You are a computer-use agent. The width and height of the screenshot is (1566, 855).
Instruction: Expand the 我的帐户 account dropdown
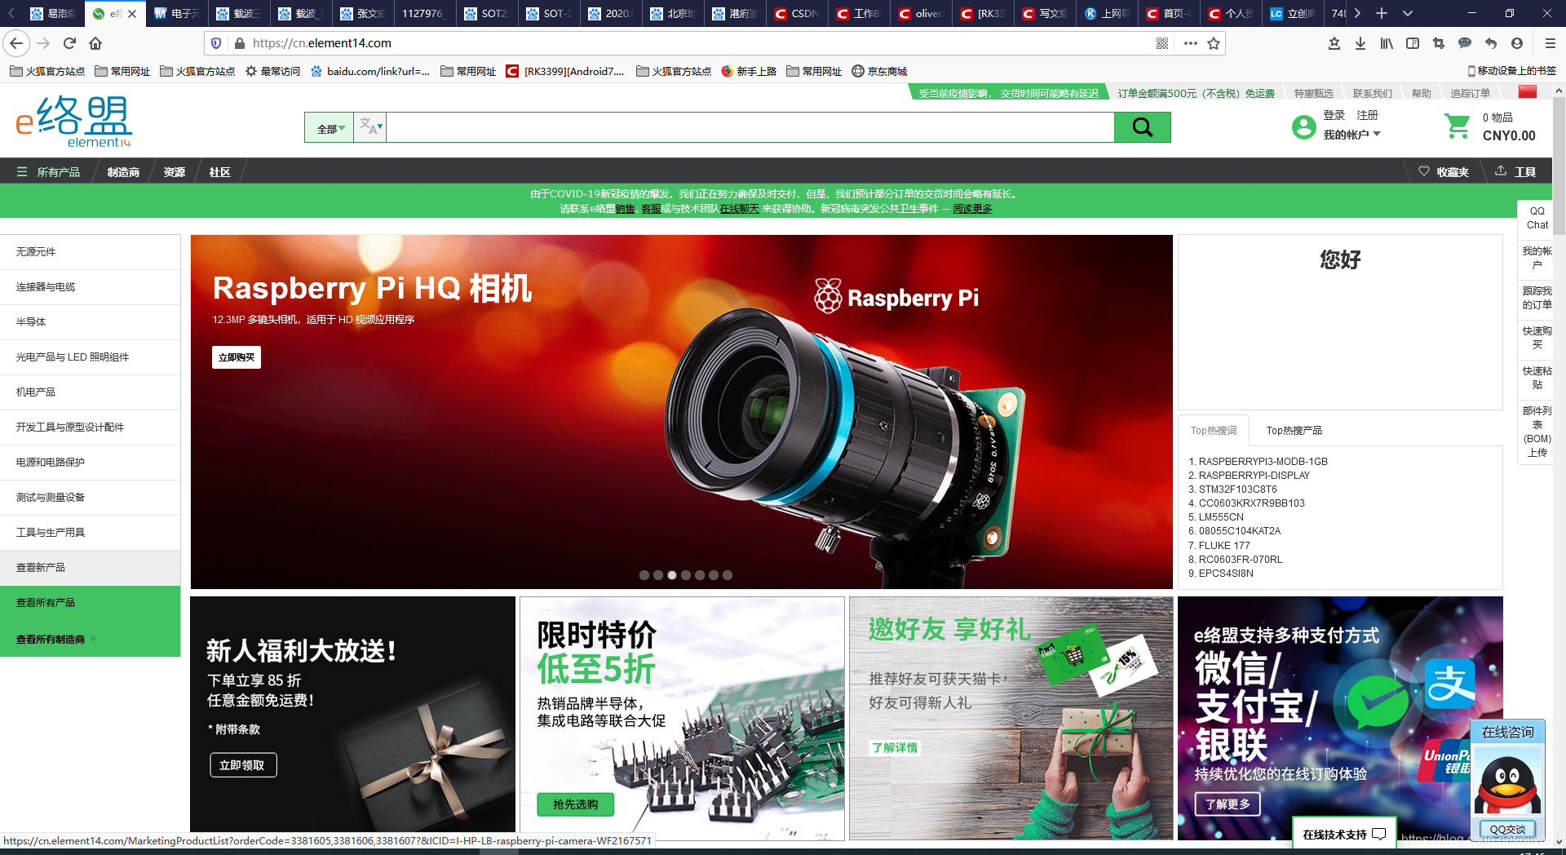(x=1351, y=135)
